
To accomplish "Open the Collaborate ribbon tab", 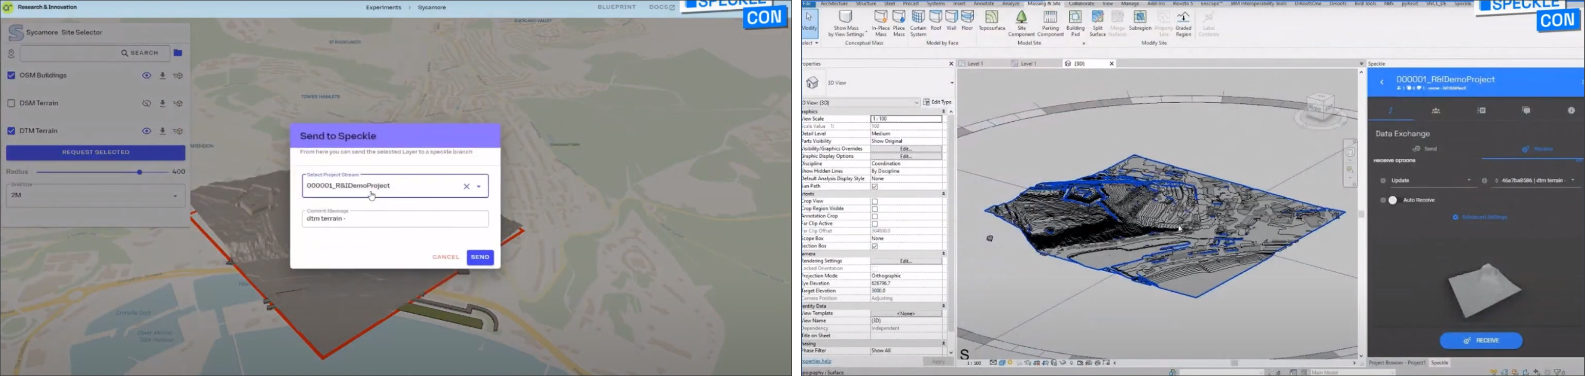I will click(x=1082, y=4).
